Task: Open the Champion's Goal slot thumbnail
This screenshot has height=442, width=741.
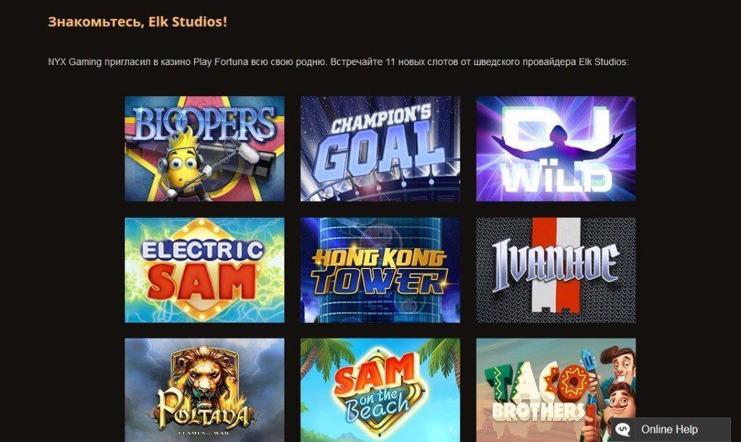Action: click(380, 149)
